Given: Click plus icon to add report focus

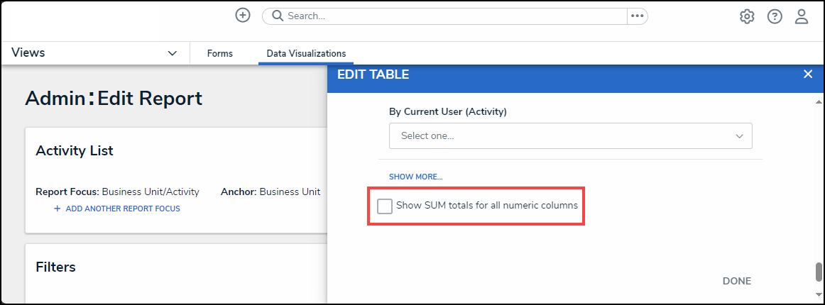Looking at the screenshot, I should [x=57, y=209].
